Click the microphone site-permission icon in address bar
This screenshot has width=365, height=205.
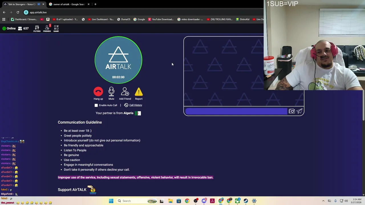click(x=26, y=12)
